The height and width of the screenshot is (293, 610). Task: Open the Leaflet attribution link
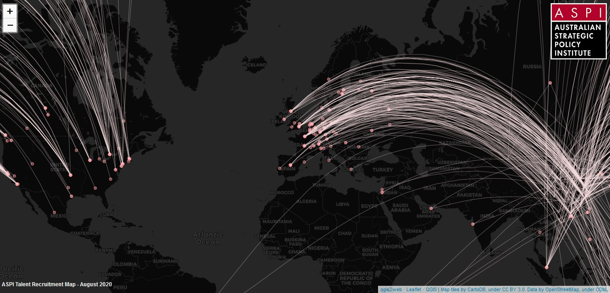(414, 289)
